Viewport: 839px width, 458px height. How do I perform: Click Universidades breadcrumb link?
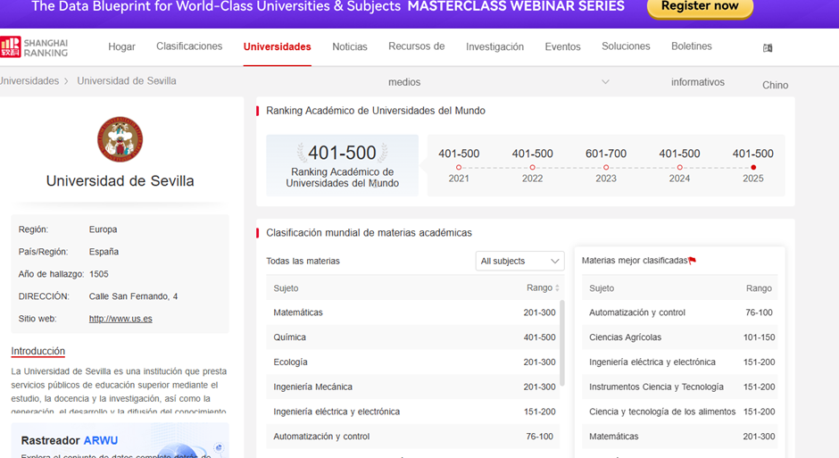click(x=29, y=80)
